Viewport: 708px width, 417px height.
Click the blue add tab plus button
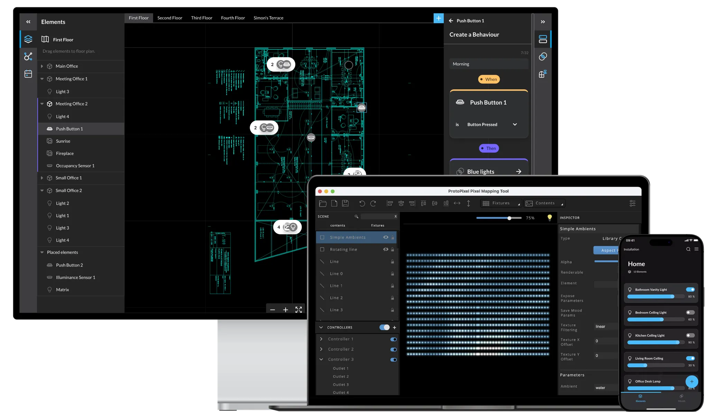tap(438, 18)
